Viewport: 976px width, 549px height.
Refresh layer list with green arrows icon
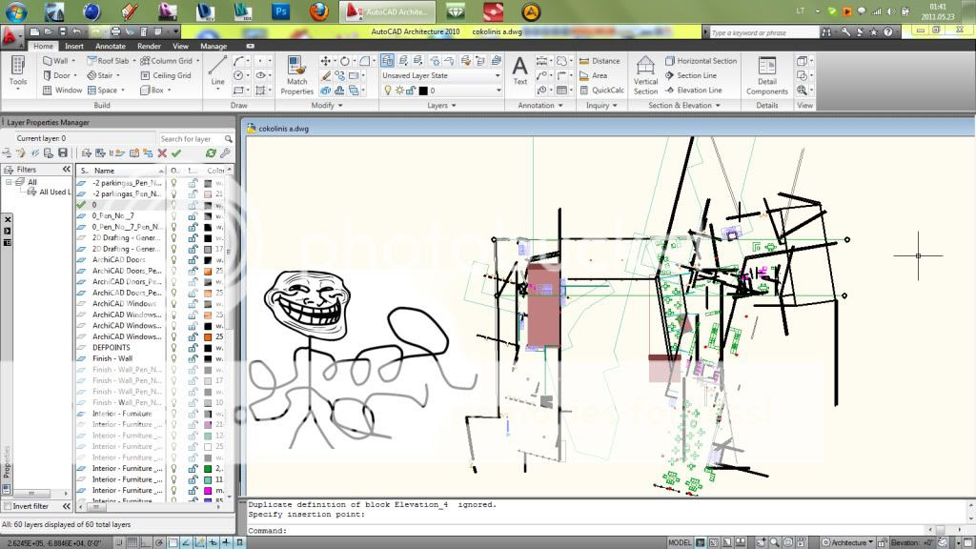click(x=211, y=153)
